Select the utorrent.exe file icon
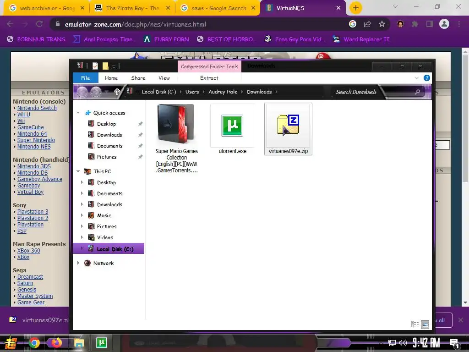 click(x=232, y=126)
